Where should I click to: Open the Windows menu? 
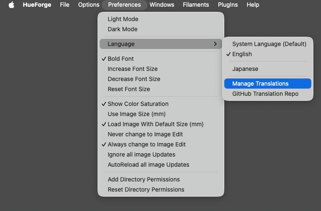(162, 5)
